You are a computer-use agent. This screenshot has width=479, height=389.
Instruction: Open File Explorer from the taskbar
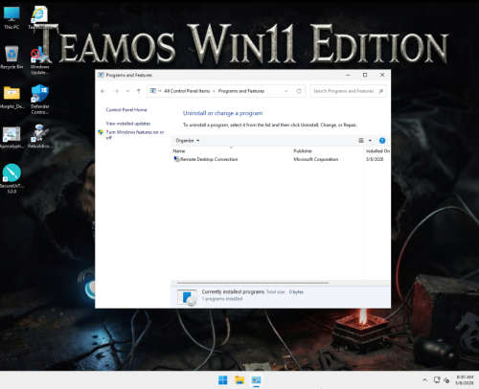point(239,380)
